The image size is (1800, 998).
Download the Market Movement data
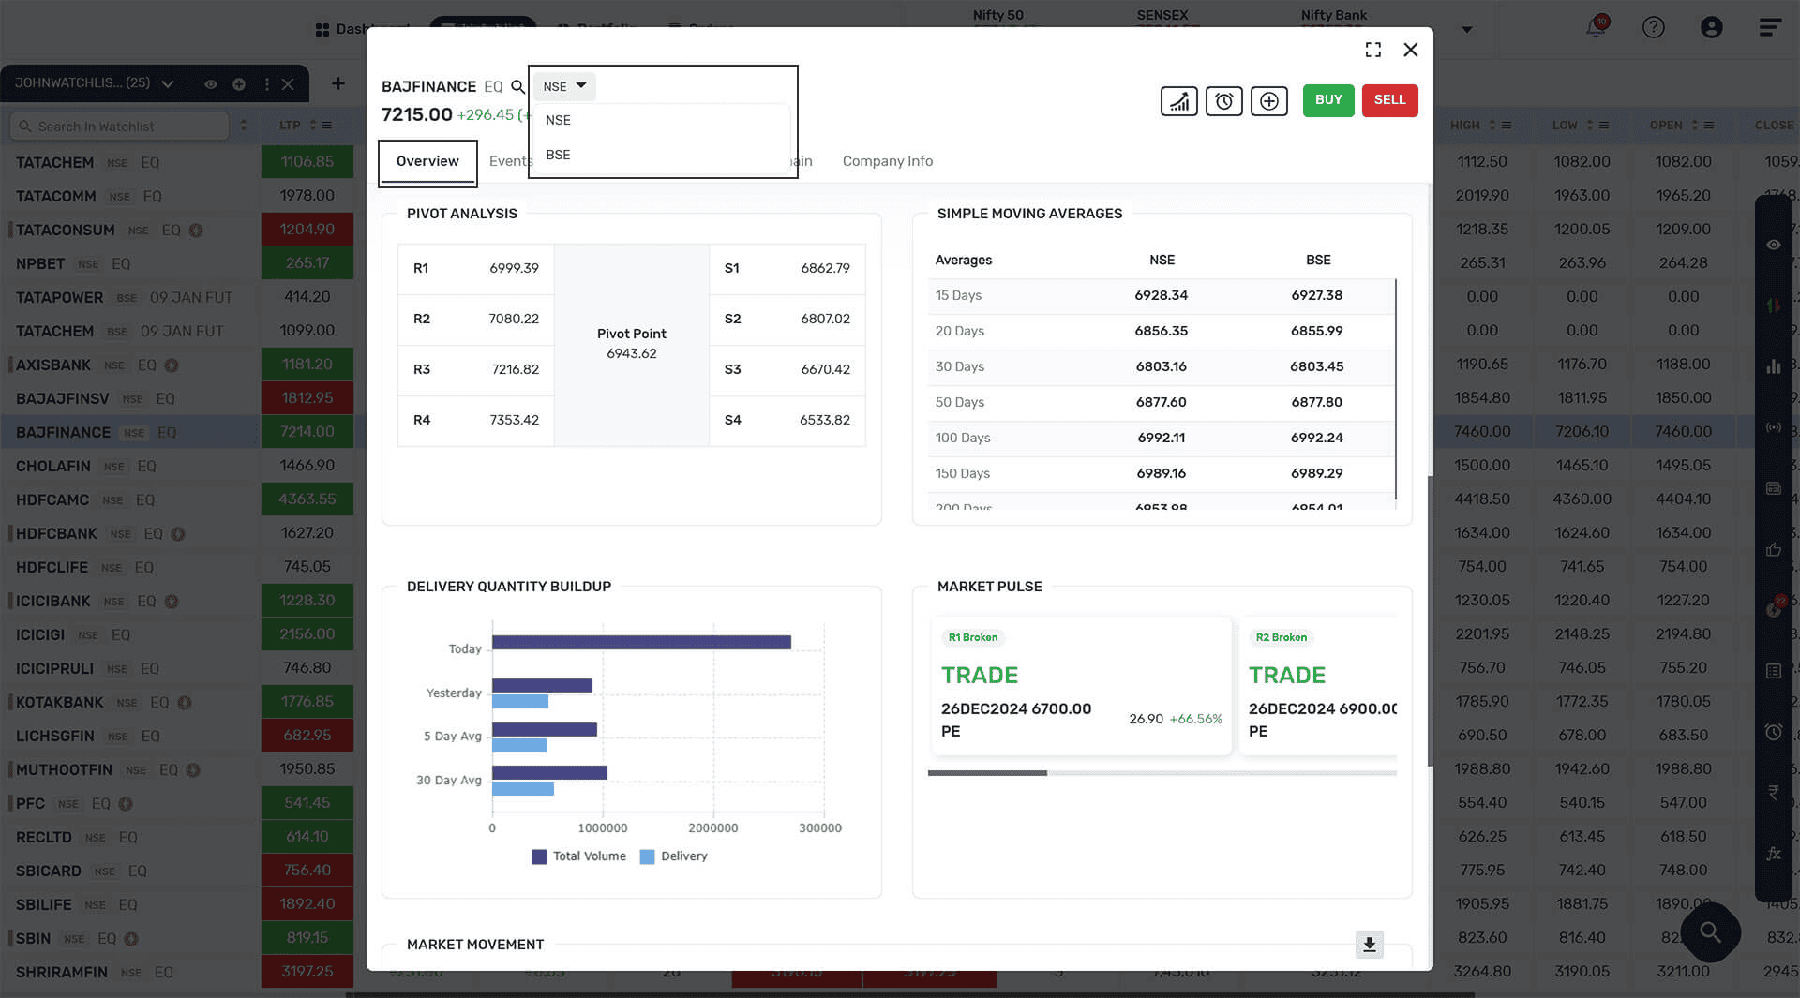coord(1369,945)
